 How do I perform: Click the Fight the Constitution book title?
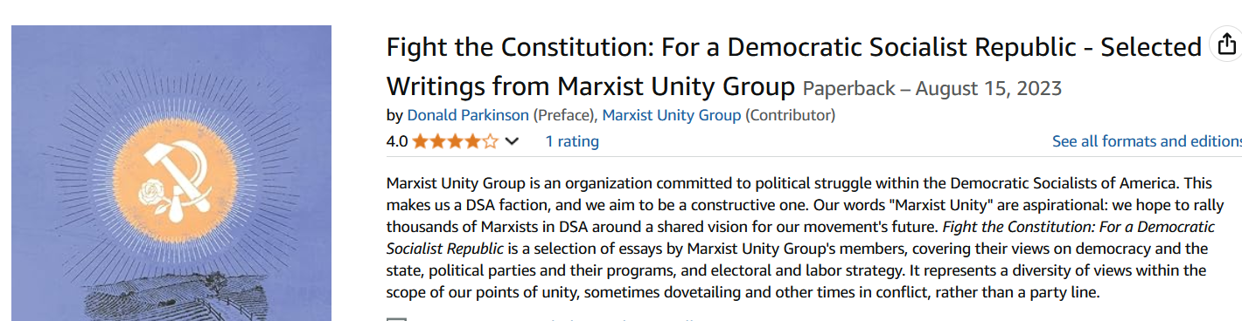click(794, 66)
